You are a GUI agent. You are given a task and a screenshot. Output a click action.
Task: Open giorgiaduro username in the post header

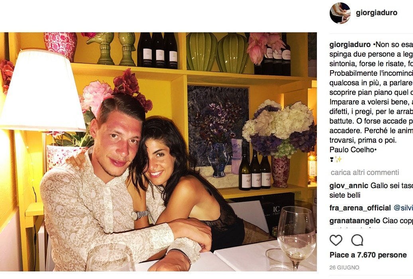pyautogui.click(x=376, y=13)
